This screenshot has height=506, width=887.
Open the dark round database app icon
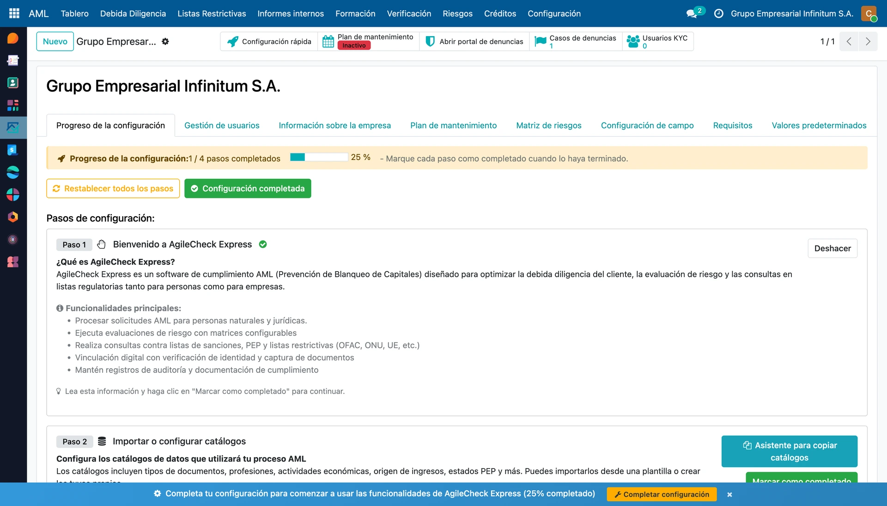click(13, 239)
